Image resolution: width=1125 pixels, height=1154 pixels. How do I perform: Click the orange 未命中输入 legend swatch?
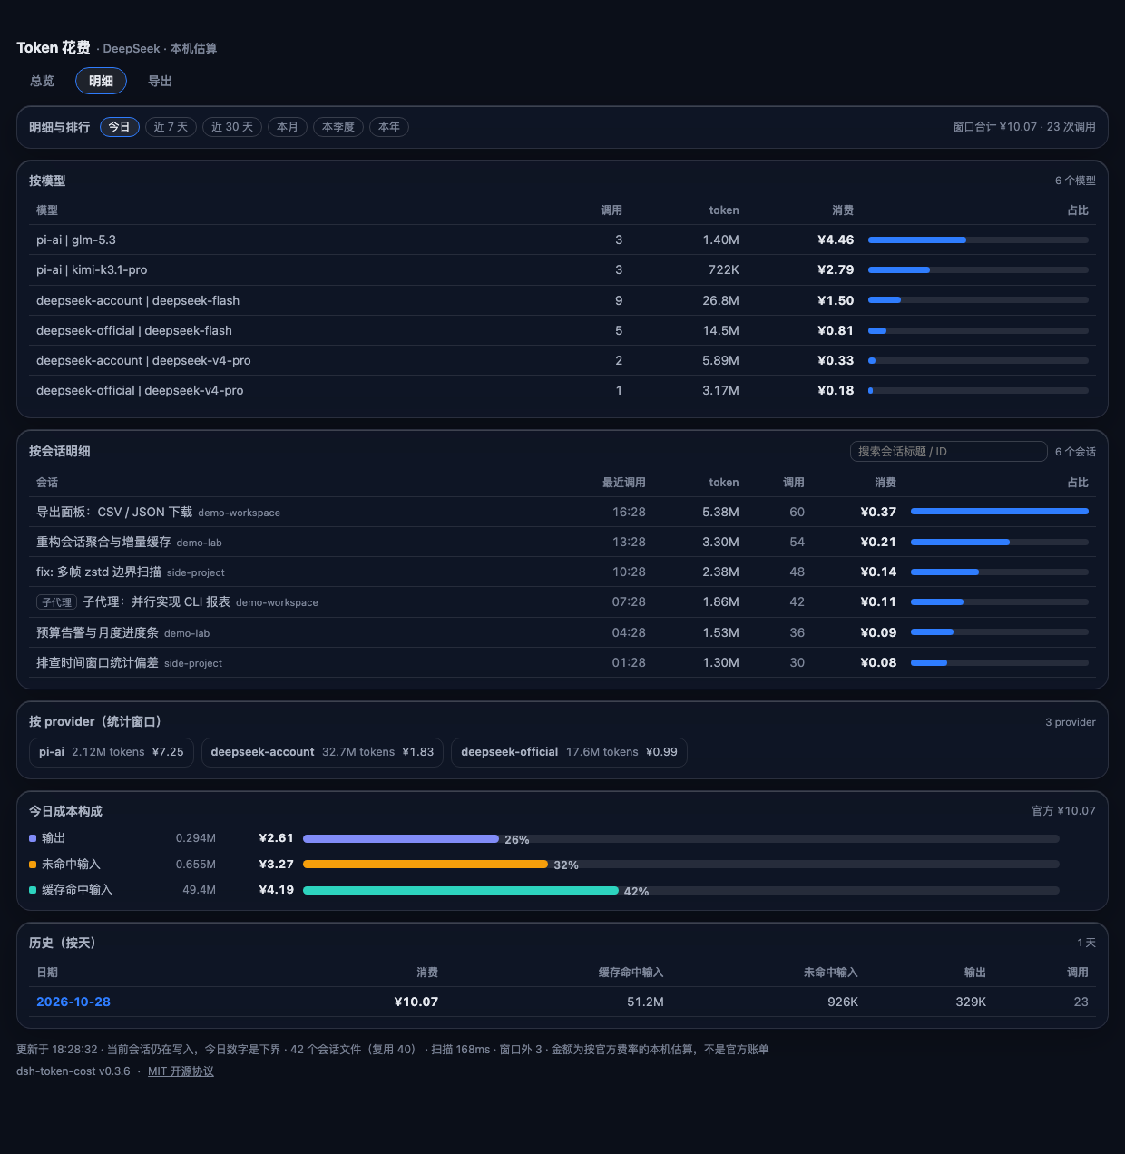(x=33, y=865)
